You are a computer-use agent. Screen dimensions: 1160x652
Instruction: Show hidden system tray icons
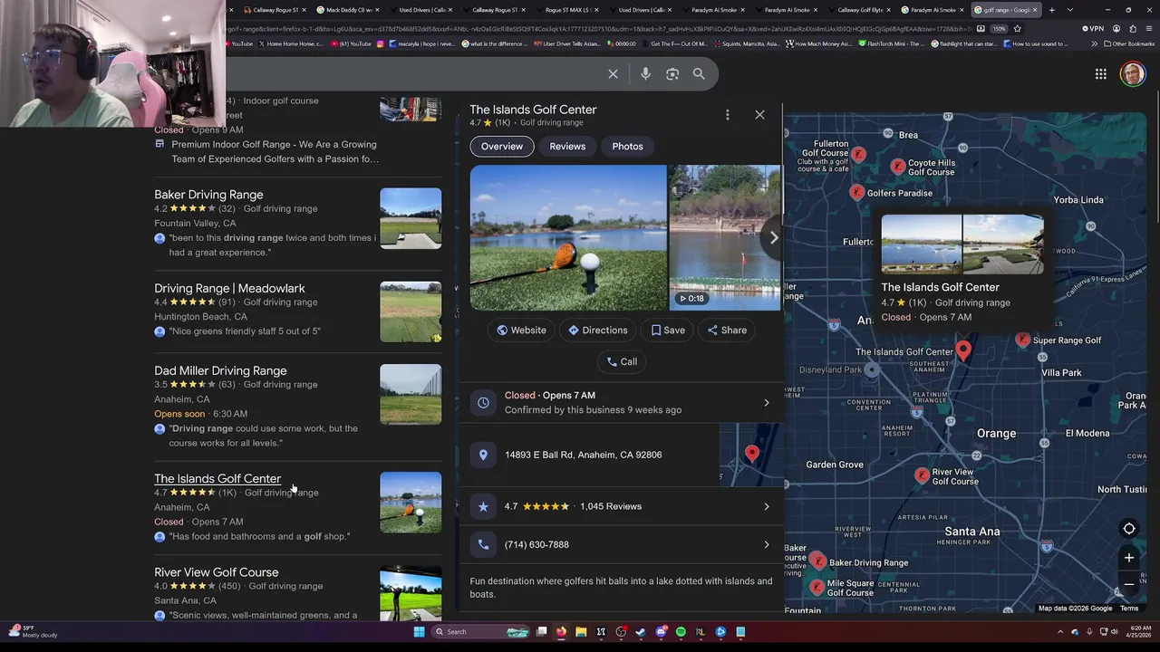pyautogui.click(x=1060, y=632)
